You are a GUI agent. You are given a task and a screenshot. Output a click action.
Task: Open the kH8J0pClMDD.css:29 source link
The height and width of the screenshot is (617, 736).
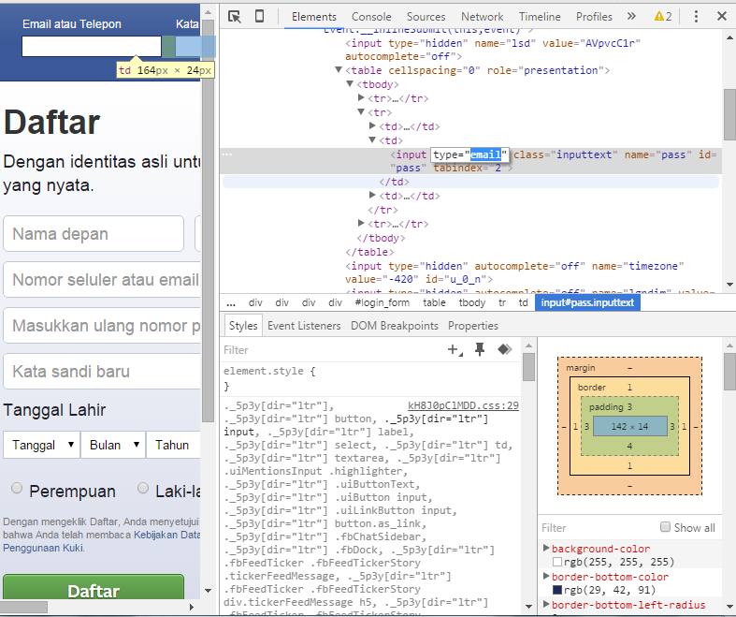pos(463,405)
